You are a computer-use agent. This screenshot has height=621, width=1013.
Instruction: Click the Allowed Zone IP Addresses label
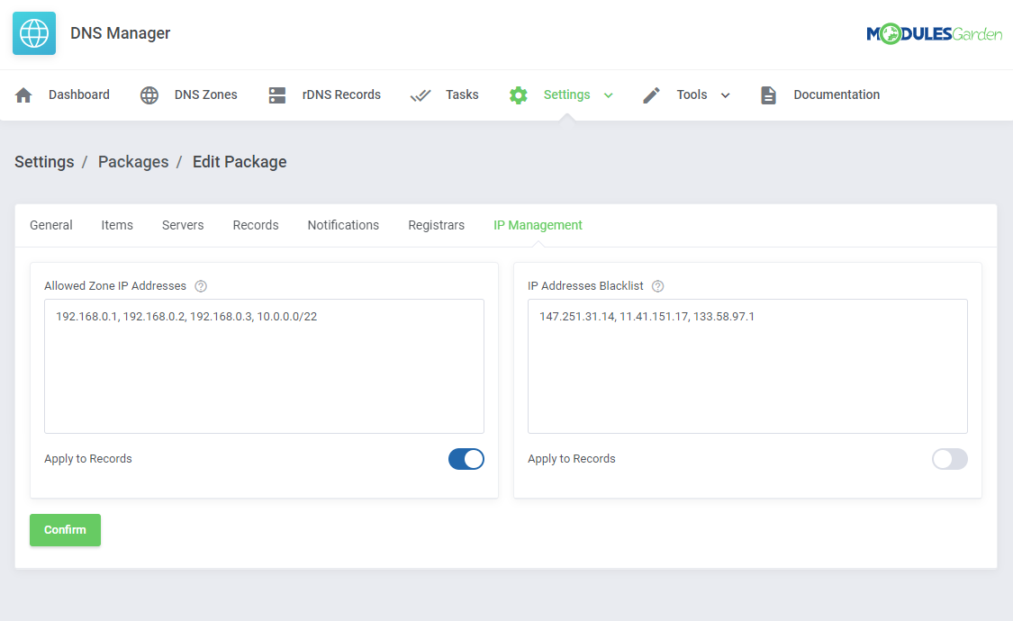[115, 286]
